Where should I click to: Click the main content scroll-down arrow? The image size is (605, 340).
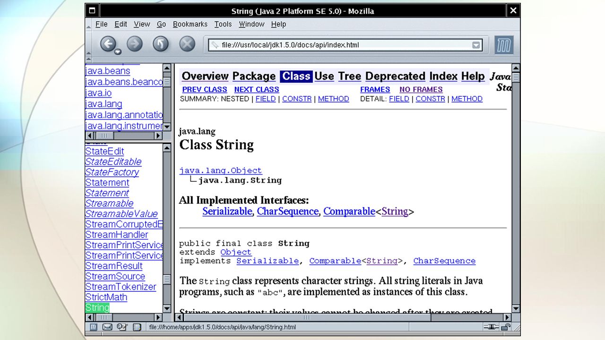coord(516,309)
